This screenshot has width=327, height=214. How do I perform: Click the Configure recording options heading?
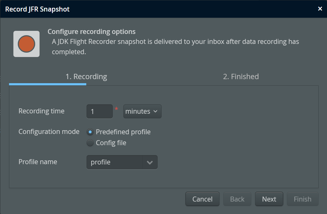pyautogui.click(x=92, y=32)
